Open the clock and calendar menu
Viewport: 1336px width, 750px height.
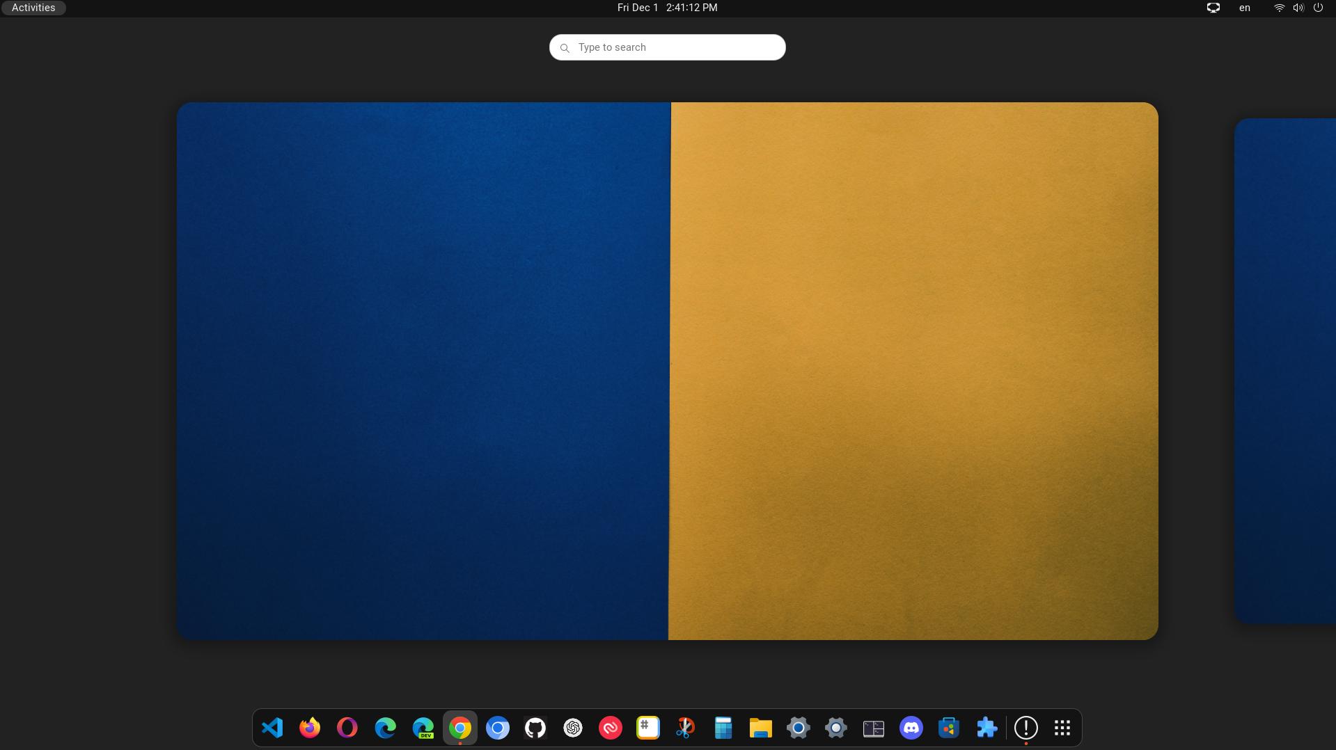(667, 8)
